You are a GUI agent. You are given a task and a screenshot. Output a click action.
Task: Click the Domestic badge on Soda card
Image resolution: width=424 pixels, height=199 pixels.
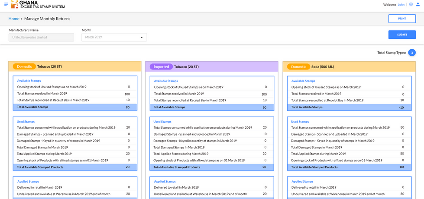pyautogui.click(x=298, y=67)
